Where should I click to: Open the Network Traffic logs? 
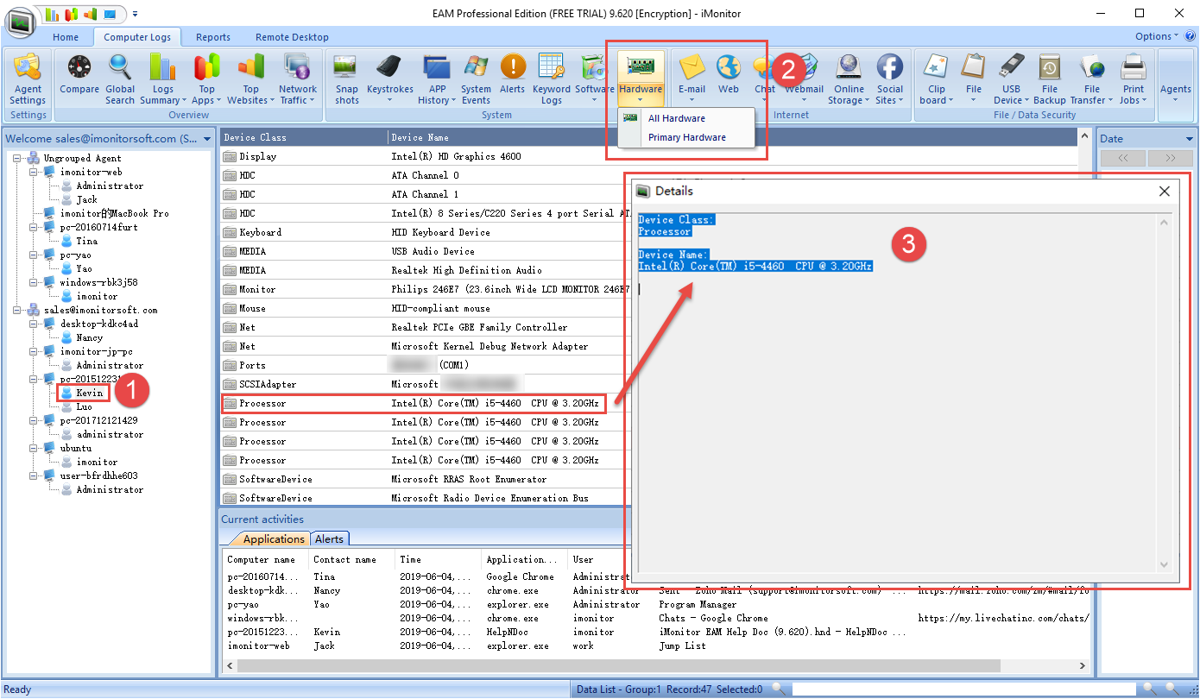(298, 78)
